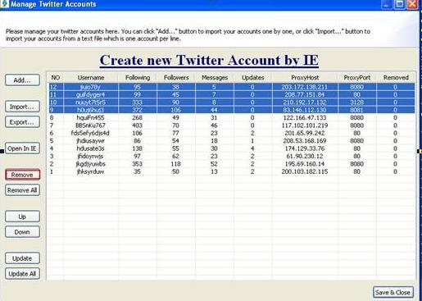The height and width of the screenshot is (301, 422).
Task: Close the Manage Twitter Accounts window
Action: pyautogui.click(x=412, y=4)
